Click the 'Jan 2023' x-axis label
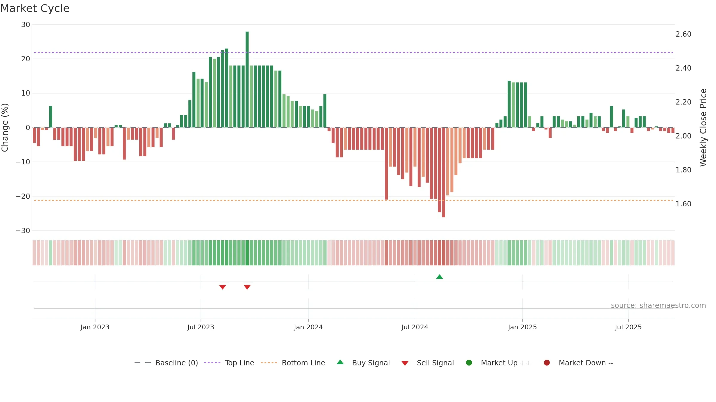The image size is (716, 402). coord(95,327)
